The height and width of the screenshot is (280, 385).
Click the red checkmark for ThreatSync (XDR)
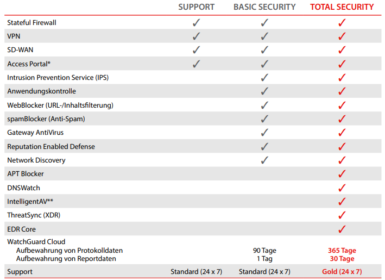(342, 215)
